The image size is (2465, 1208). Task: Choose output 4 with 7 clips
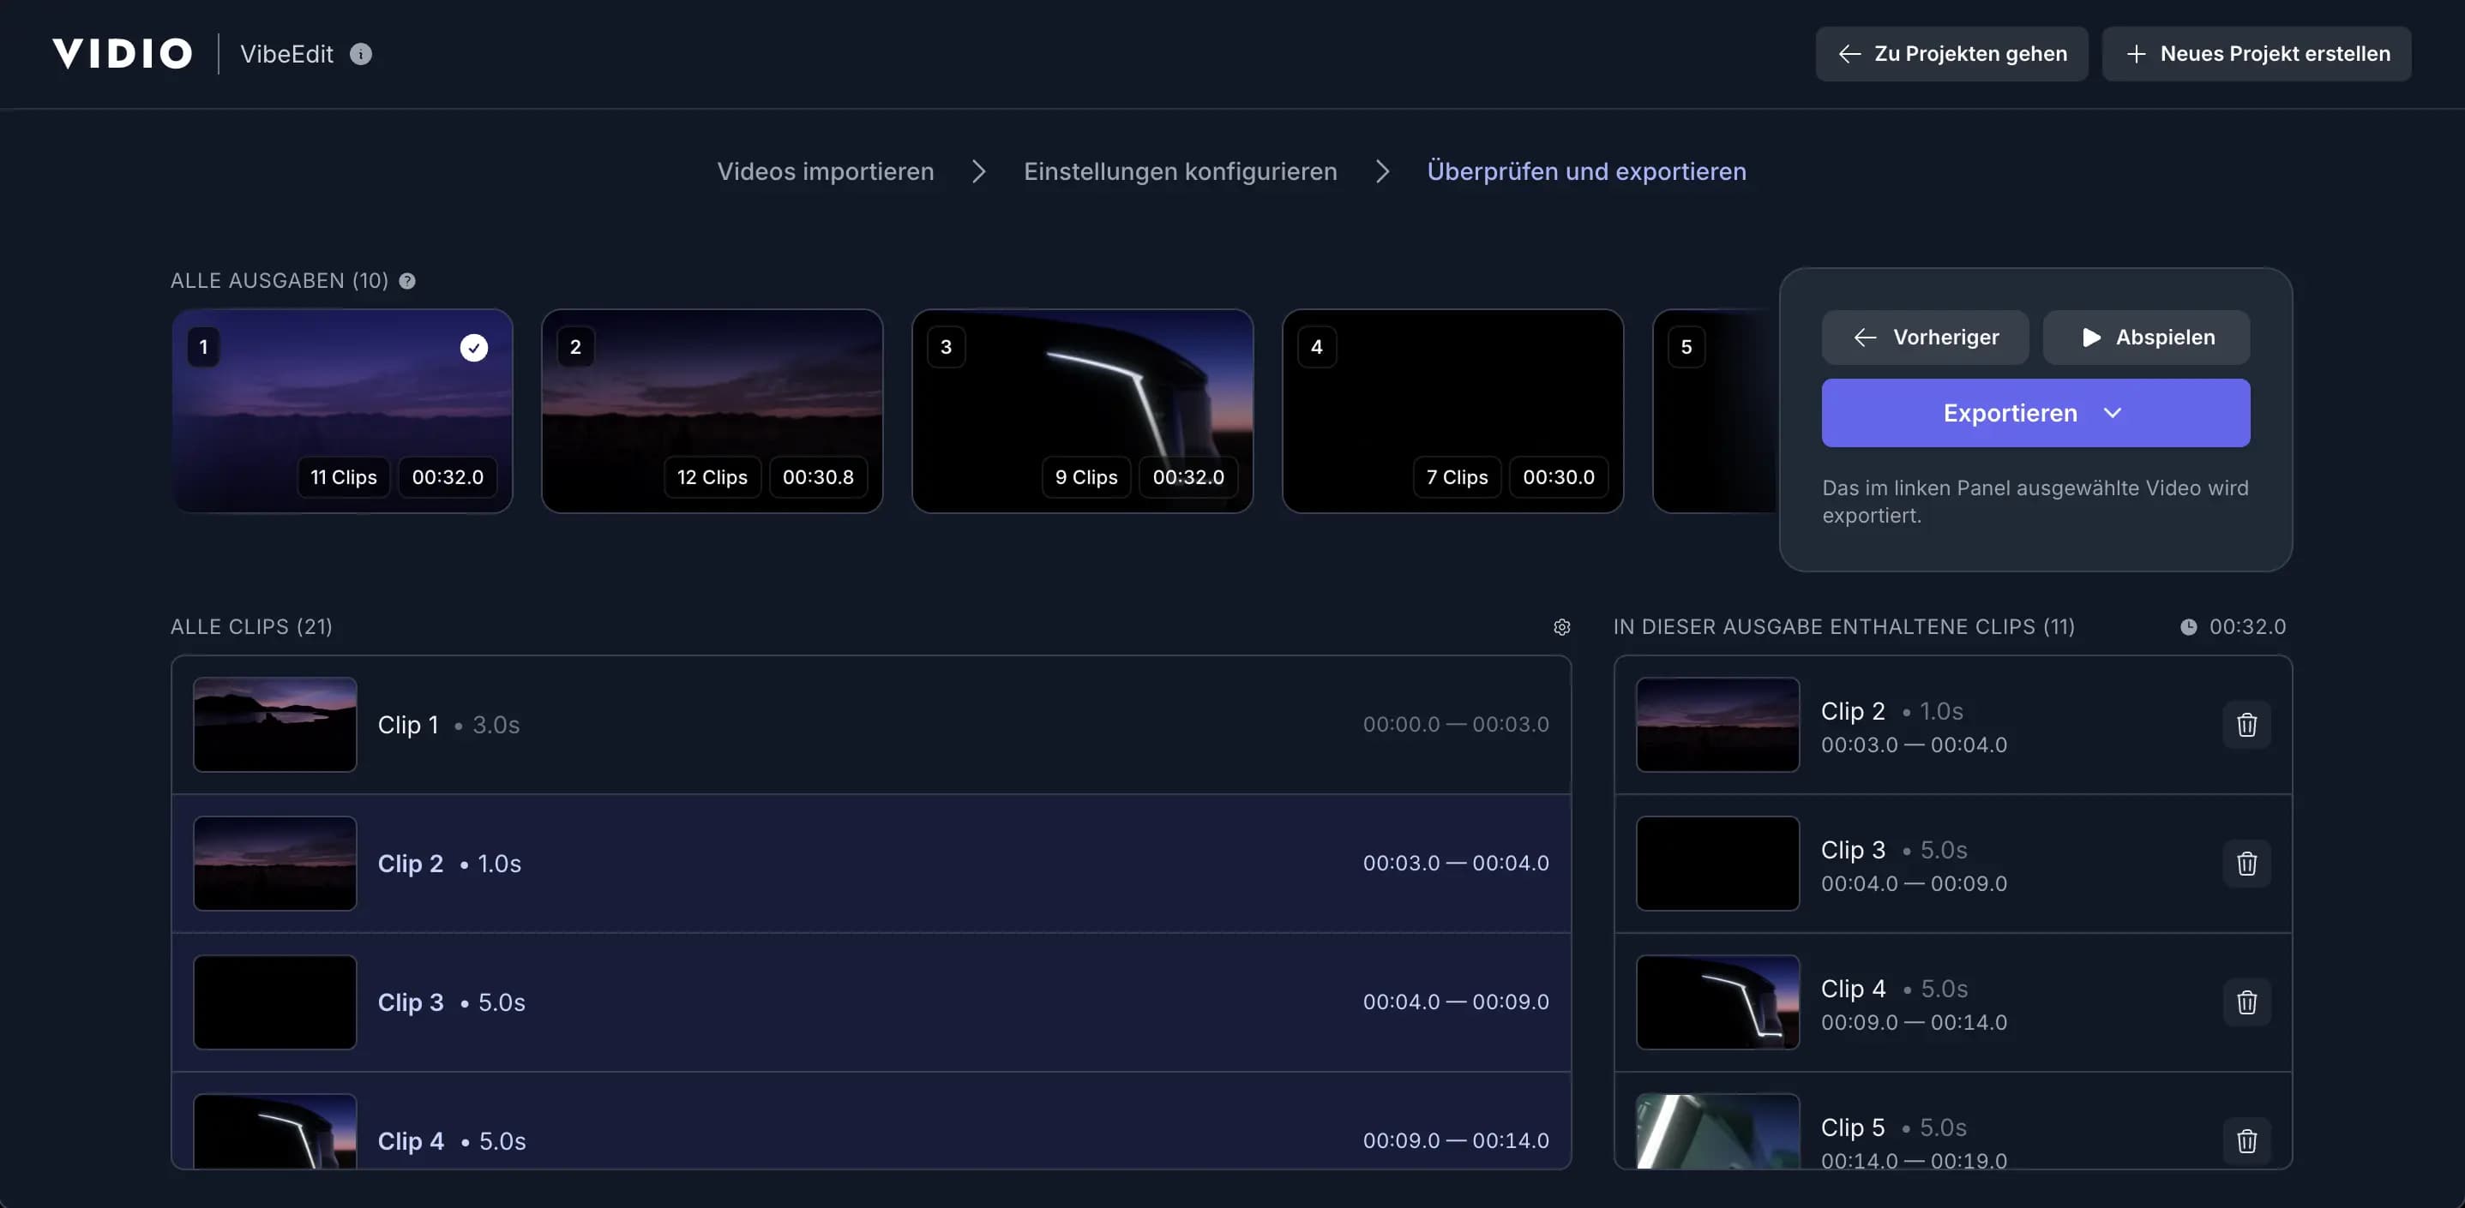point(1452,411)
